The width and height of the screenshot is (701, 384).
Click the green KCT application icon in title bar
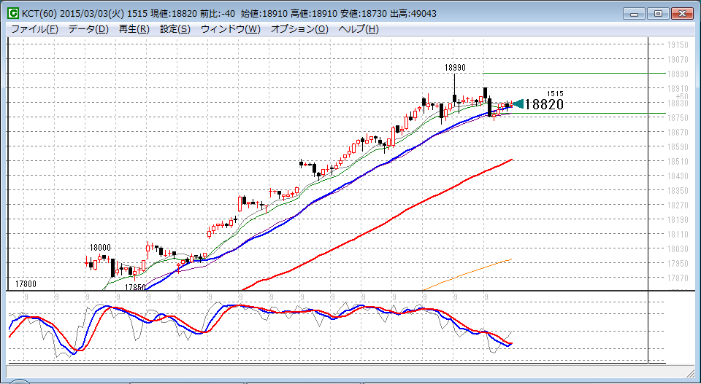pos(13,13)
